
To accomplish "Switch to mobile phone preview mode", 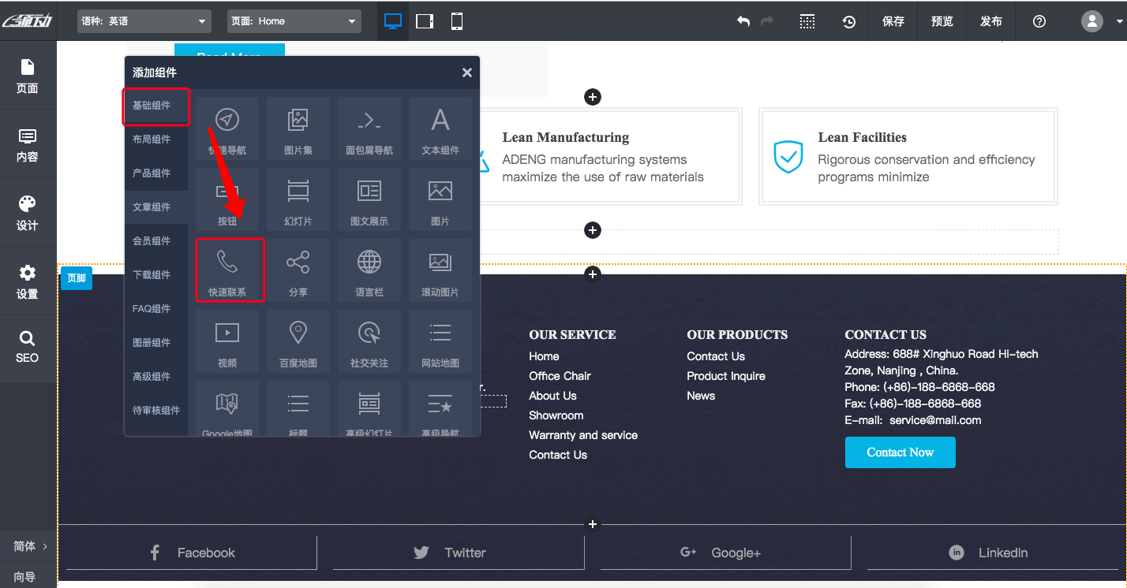I will tap(457, 21).
